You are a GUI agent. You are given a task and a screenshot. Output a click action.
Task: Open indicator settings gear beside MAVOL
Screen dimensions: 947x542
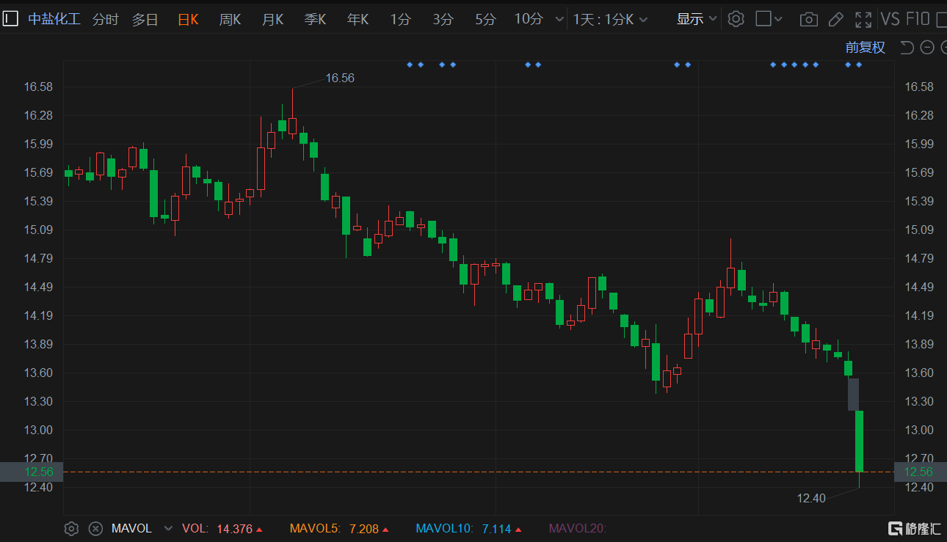tap(71, 528)
